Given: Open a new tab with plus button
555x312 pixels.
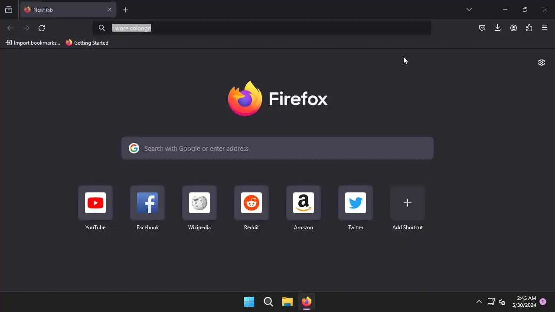Looking at the screenshot, I should pyautogui.click(x=126, y=10).
